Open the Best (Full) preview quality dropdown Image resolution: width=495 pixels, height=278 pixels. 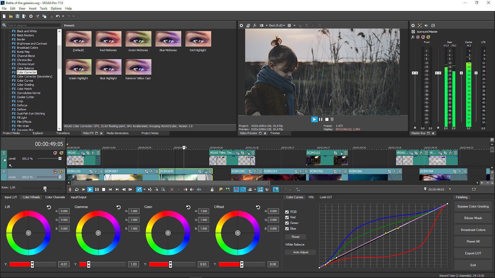click(277, 25)
